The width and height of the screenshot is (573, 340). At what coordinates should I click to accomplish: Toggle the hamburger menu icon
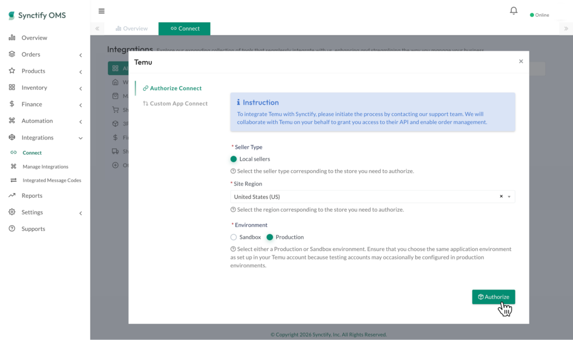(102, 11)
